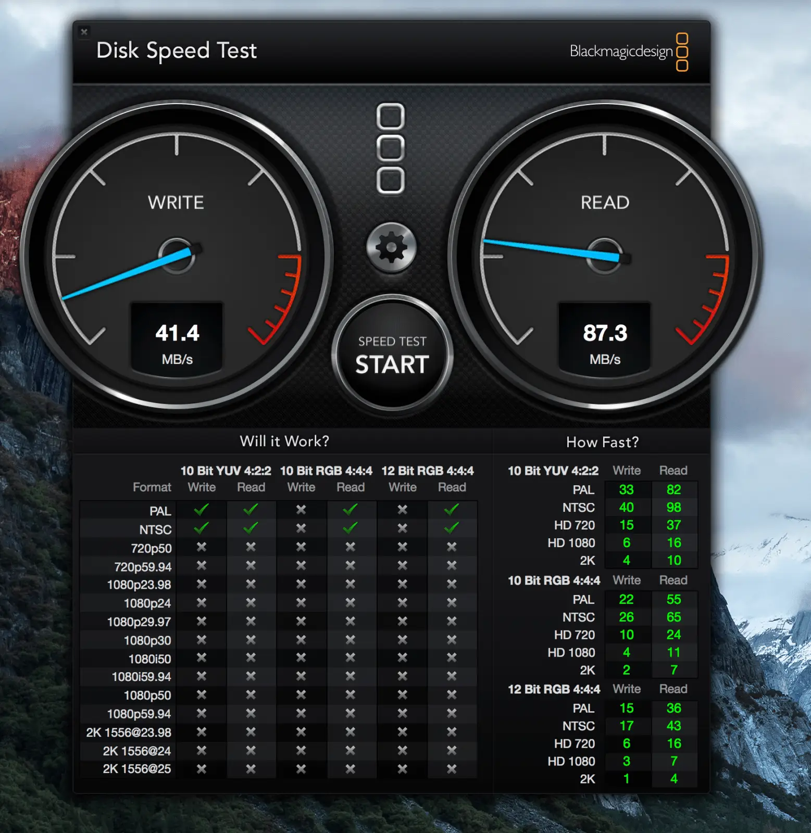Click the three stacked squares emblem between the gauges
Viewport: 811px width, 833px height.
390,149
